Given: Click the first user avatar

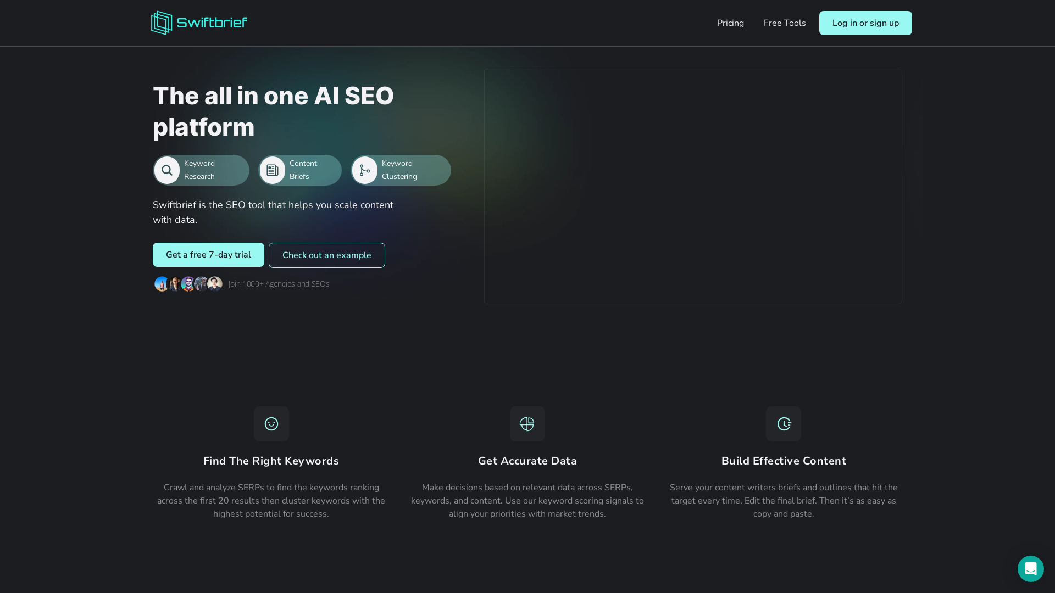Looking at the screenshot, I should [x=162, y=284].
